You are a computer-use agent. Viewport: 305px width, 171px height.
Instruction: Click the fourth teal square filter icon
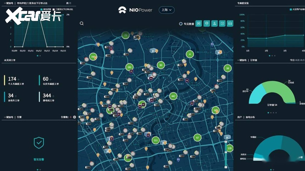pos(222,24)
